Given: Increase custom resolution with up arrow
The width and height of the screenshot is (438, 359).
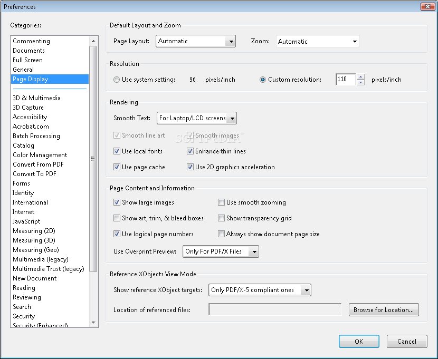Looking at the screenshot, I should [360, 77].
